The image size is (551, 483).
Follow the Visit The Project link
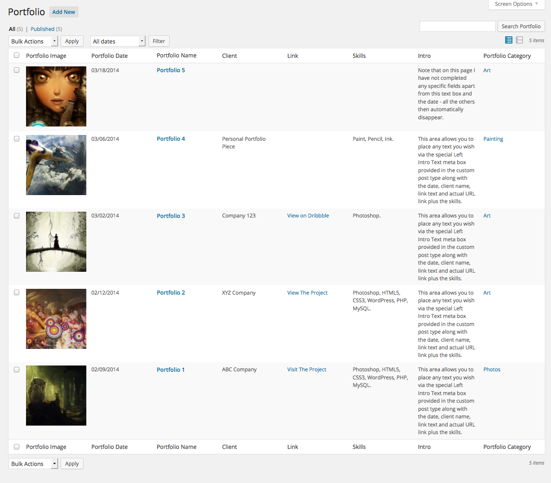pyautogui.click(x=307, y=370)
